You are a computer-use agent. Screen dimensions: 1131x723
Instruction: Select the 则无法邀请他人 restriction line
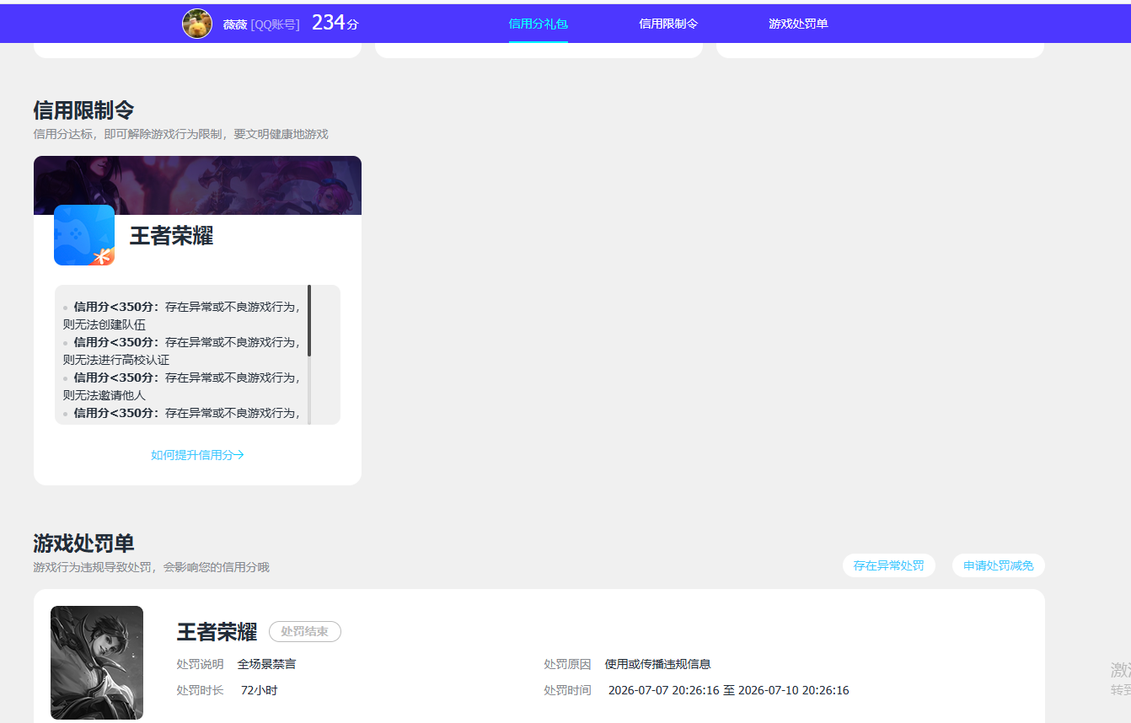tap(105, 395)
